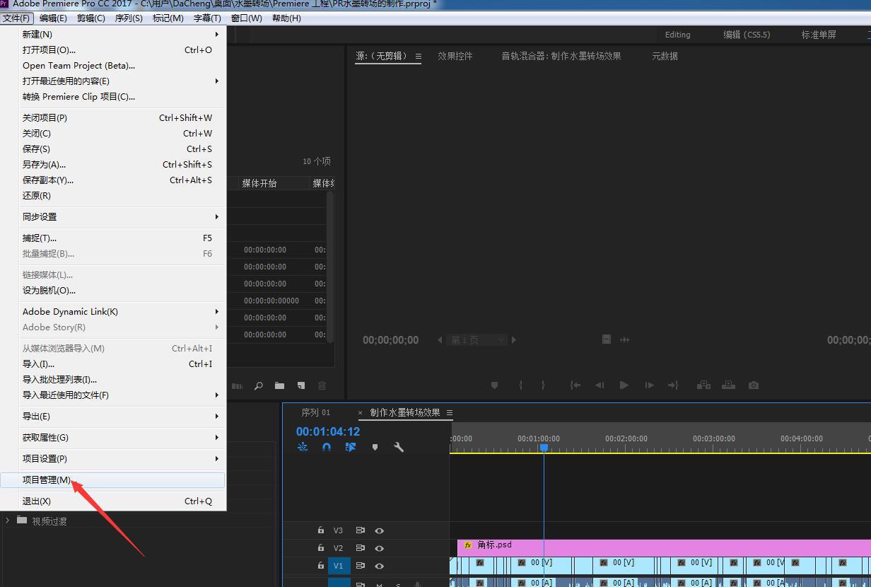Switch to the Editing workspace
This screenshot has height=587, width=871.
677,35
